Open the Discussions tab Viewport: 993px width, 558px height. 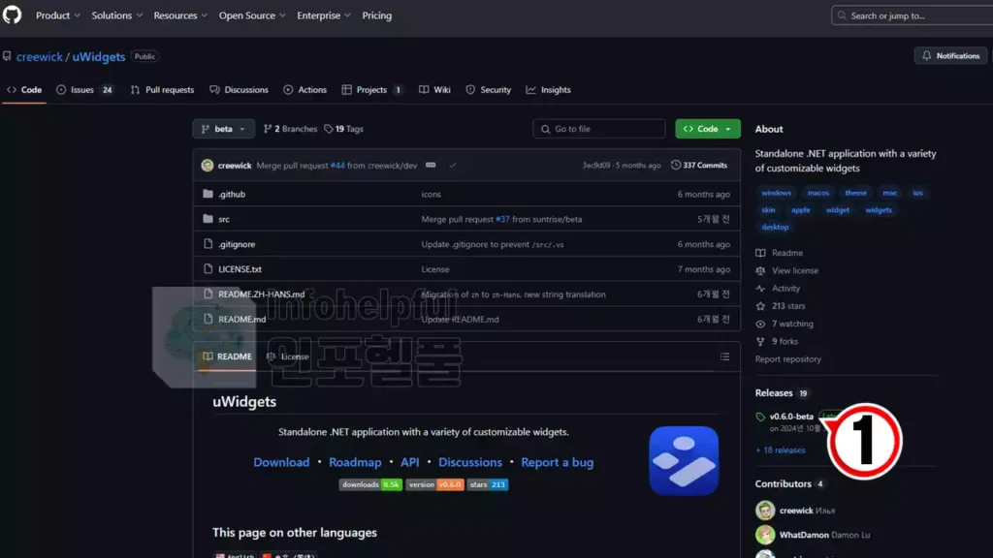click(239, 90)
